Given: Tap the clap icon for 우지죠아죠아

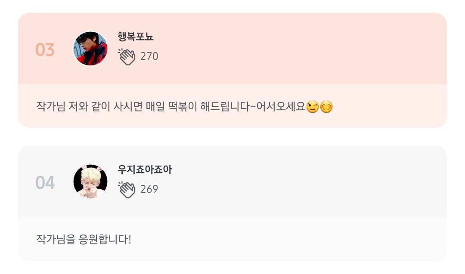Looking at the screenshot, I should [127, 190].
